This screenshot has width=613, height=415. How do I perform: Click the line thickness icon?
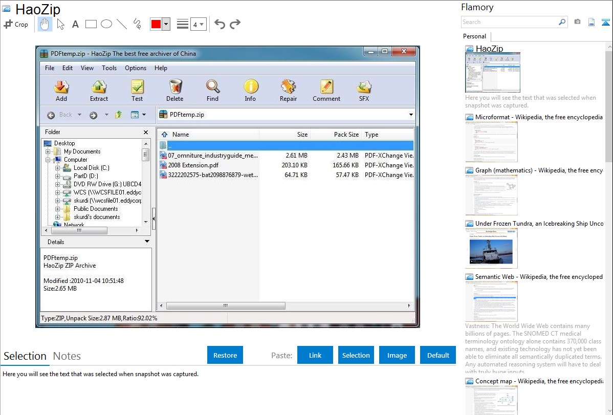183,24
